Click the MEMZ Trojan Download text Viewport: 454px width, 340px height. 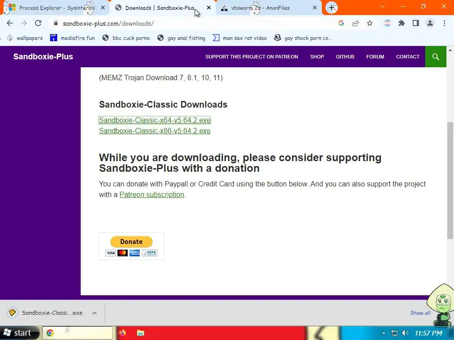coord(161,77)
